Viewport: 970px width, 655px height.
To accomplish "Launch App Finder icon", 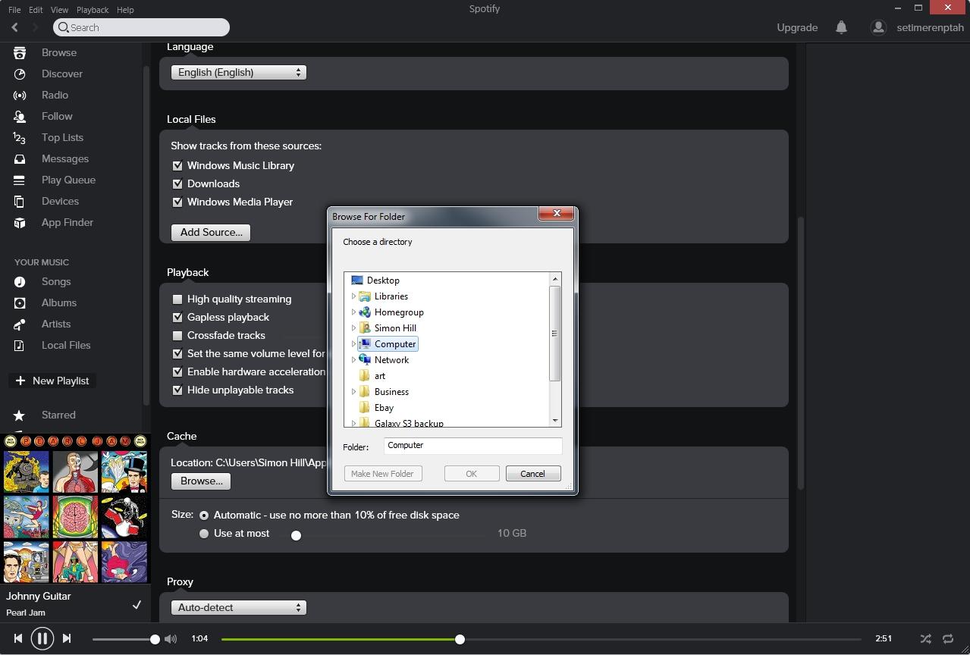I will [20, 222].
